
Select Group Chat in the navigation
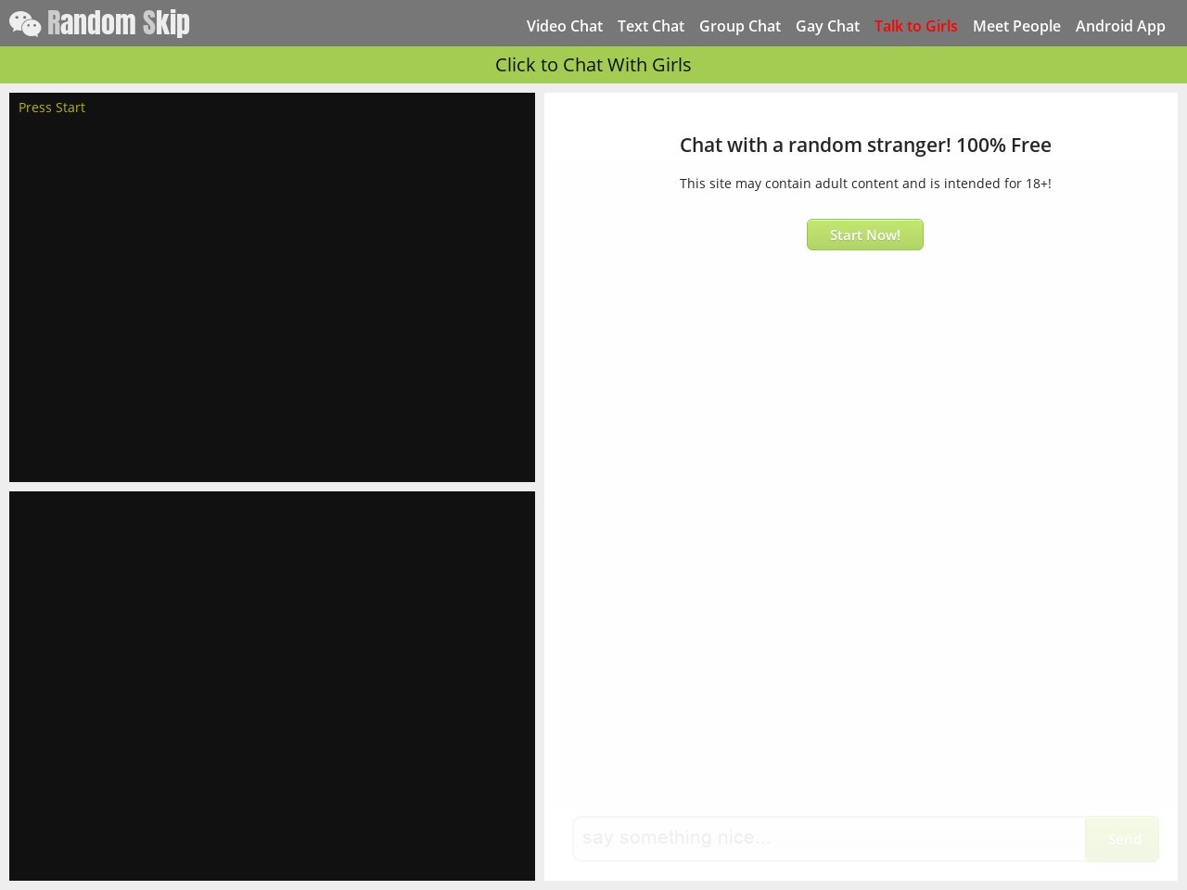pyautogui.click(x=739, y=26)
